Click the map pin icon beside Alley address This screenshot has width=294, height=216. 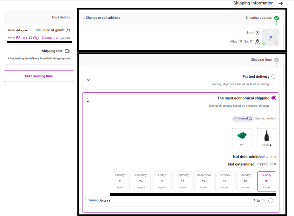point(258,42)
